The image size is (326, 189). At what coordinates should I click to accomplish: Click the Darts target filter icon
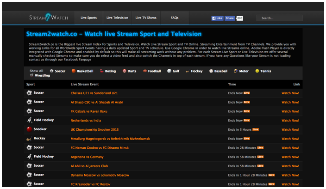point(124,71)
